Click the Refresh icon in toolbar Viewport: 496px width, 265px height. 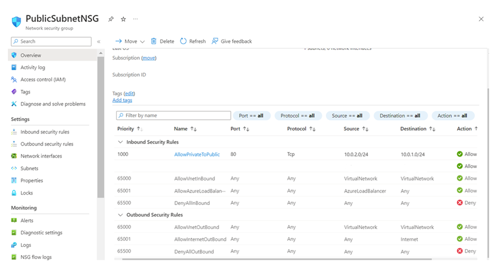(x=184, y=41)
